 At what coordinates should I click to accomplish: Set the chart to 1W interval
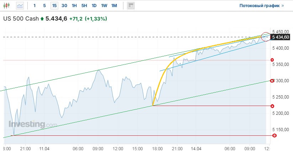point(104,6)
